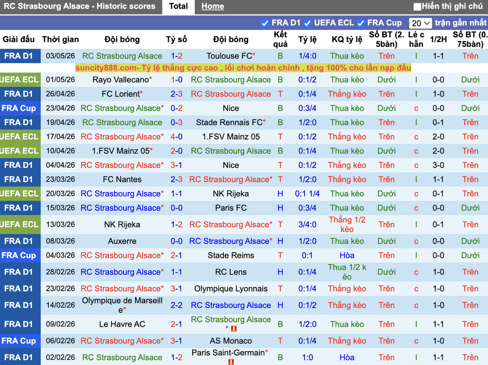Open the FC Nantes team link

(122, 179)
